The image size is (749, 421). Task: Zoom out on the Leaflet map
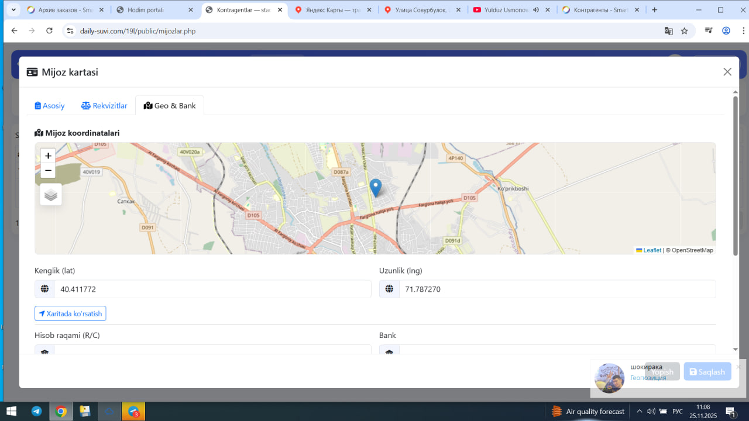pyautogui.click(x=48, y=171)
